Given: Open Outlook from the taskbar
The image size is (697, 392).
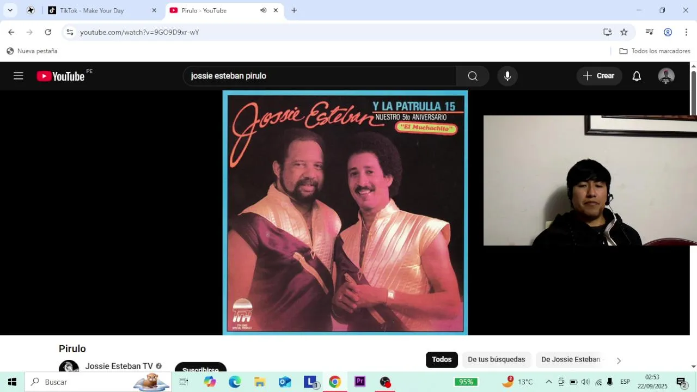Looking at the screenshot, I should [x=285, y=382].
